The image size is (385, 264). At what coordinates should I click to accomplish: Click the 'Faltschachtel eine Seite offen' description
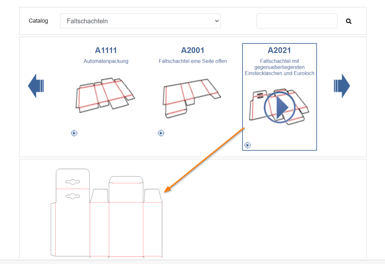tap(193, 61)
